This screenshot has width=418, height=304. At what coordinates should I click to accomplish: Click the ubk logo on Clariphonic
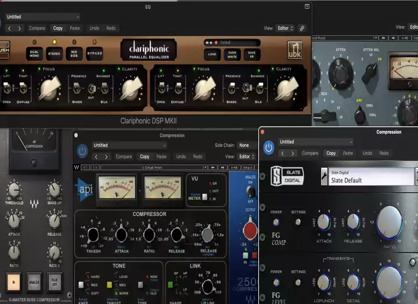(x=294, y=50)
